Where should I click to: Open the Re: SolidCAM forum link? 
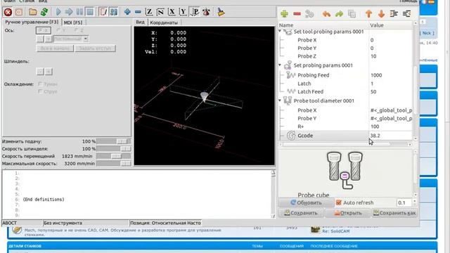[336, 231]
